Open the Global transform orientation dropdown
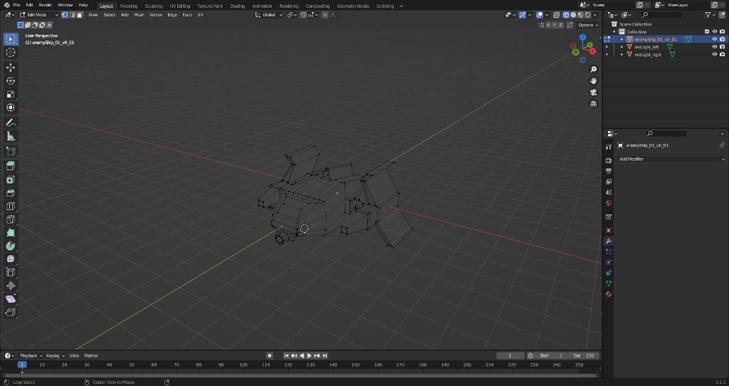 coord(271,15)
